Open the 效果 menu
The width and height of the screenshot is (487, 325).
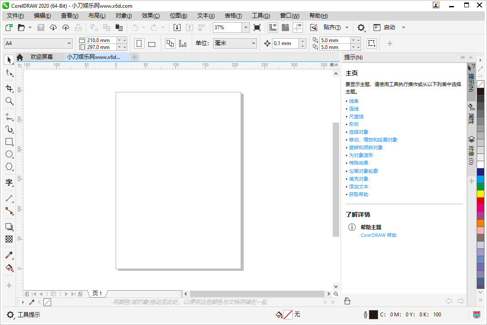150,16
